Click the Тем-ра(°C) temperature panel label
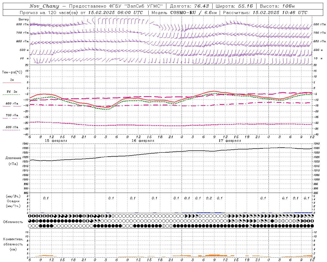327x262 pixels. point(12,72)
